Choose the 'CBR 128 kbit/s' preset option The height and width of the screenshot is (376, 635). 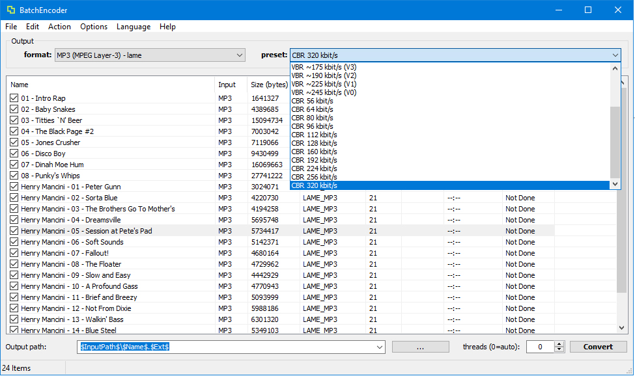[x=314, y=143]
